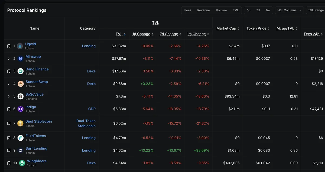Click the Djed Stablecoin gold logo
Viewport: 325px width, 172px height.
[20, 123]
